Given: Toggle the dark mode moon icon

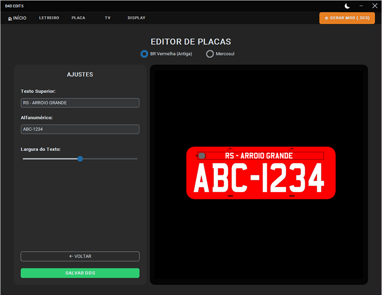Looking at the screenshot, I should point(347,6).
